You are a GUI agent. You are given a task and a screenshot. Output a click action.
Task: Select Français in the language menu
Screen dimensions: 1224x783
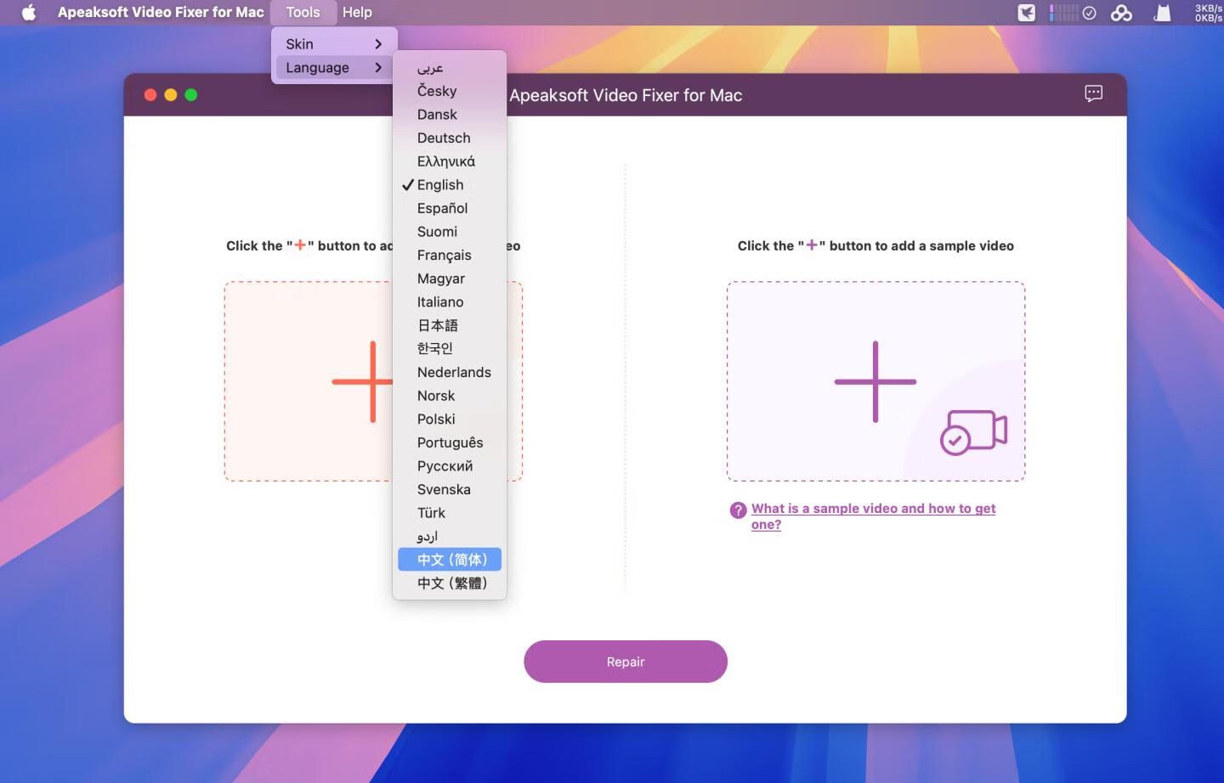444,255
